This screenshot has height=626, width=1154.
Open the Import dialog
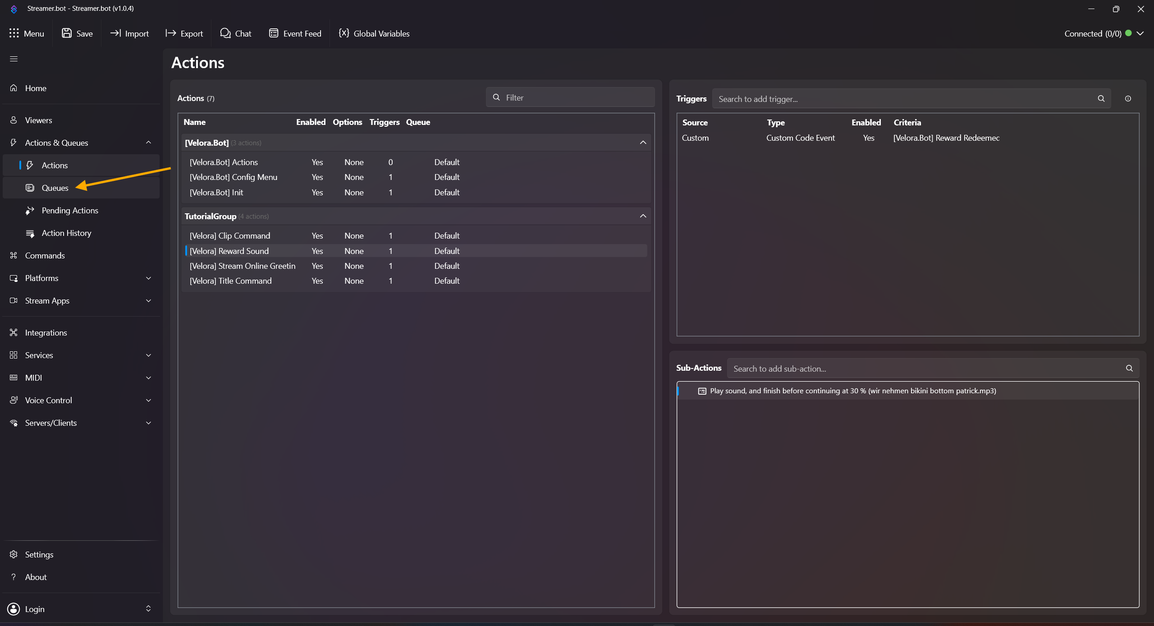point(130,33)
